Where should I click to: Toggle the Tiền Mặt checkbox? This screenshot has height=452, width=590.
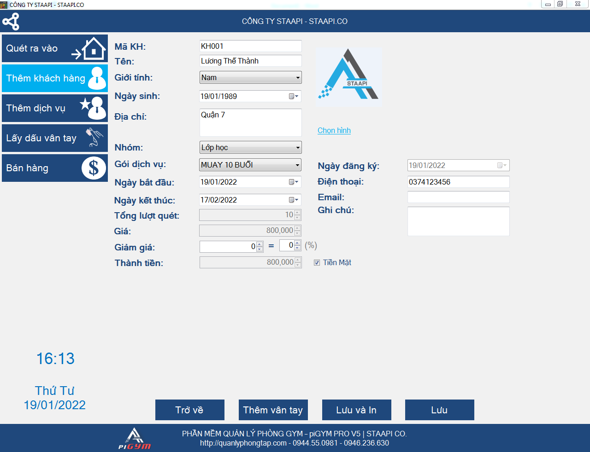pyautogui.click(x=317, y=263)
